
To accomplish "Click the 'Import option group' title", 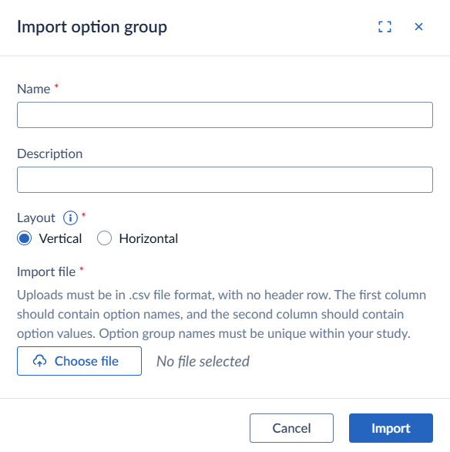I will (x=92, y=27).
